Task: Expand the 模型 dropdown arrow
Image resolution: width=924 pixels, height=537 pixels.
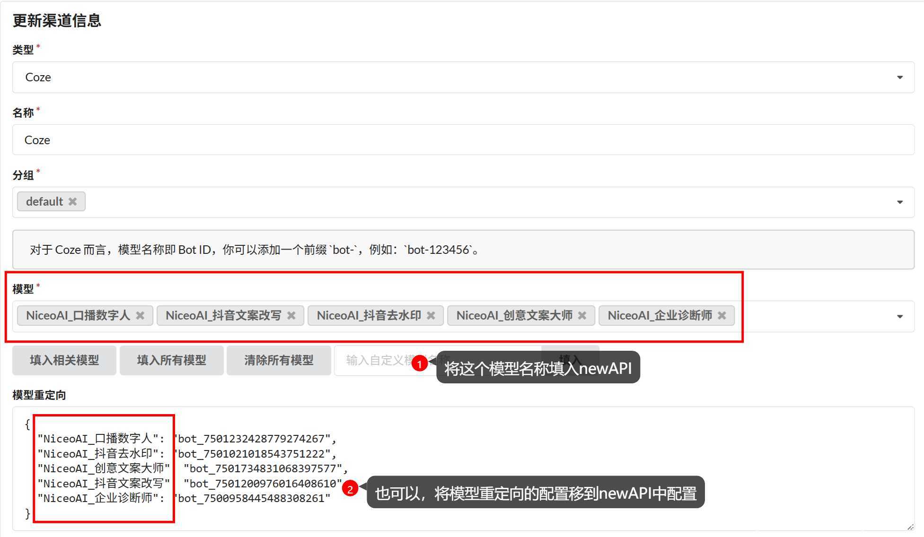Action: 899,317
